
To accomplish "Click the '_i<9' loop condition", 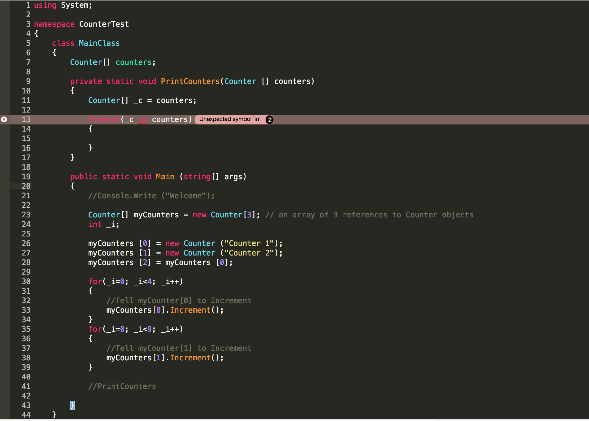I will tap(143, 329).
